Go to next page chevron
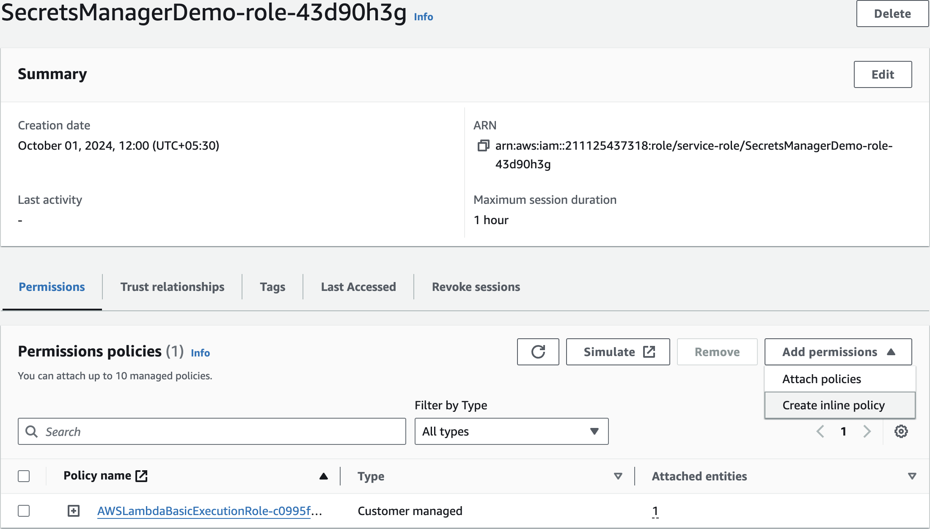This screenshot has width=930, height=529. click(867, 431)
